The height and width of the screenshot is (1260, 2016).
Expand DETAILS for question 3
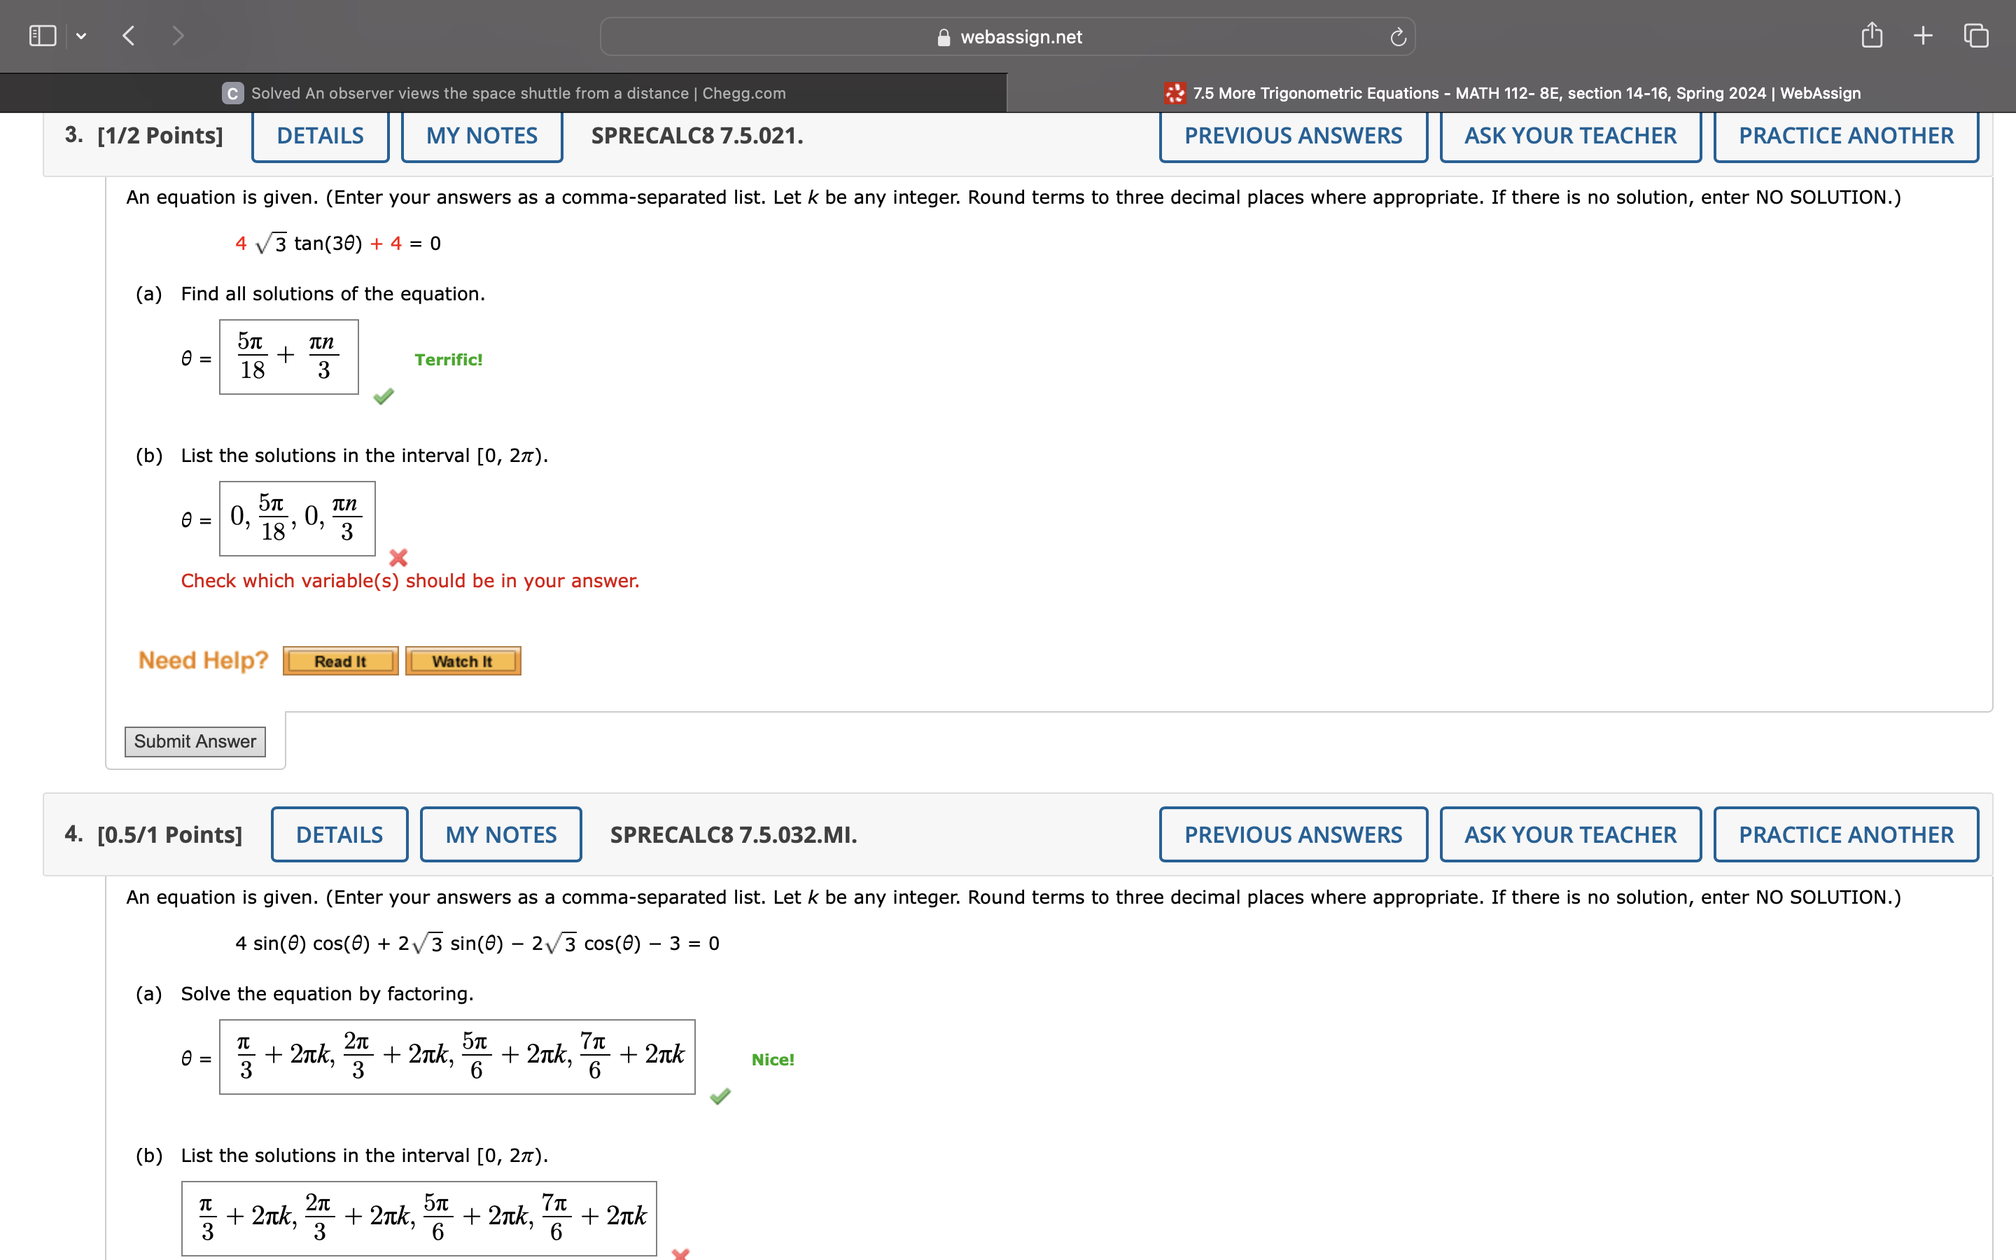(x=320, y=136)
